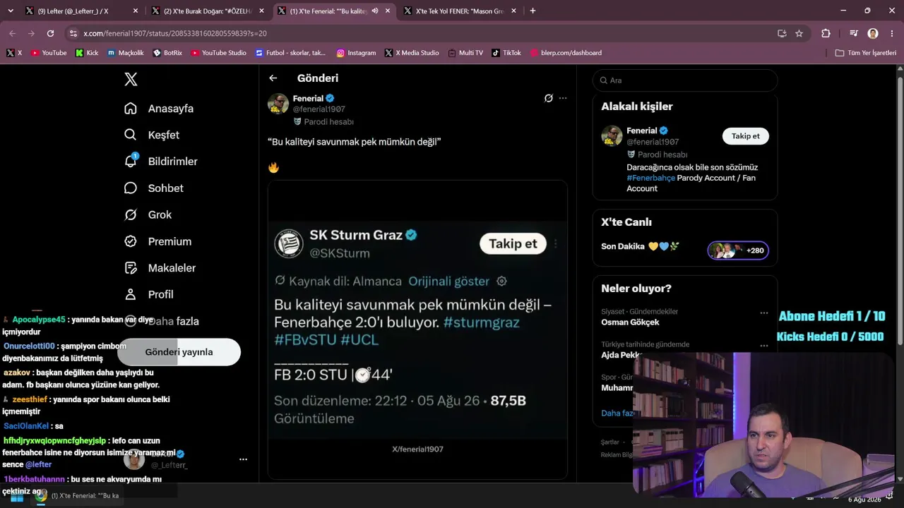Open the BotRix bookmark
This screenshot has width=904, height=508.
(x=167, y=53)
